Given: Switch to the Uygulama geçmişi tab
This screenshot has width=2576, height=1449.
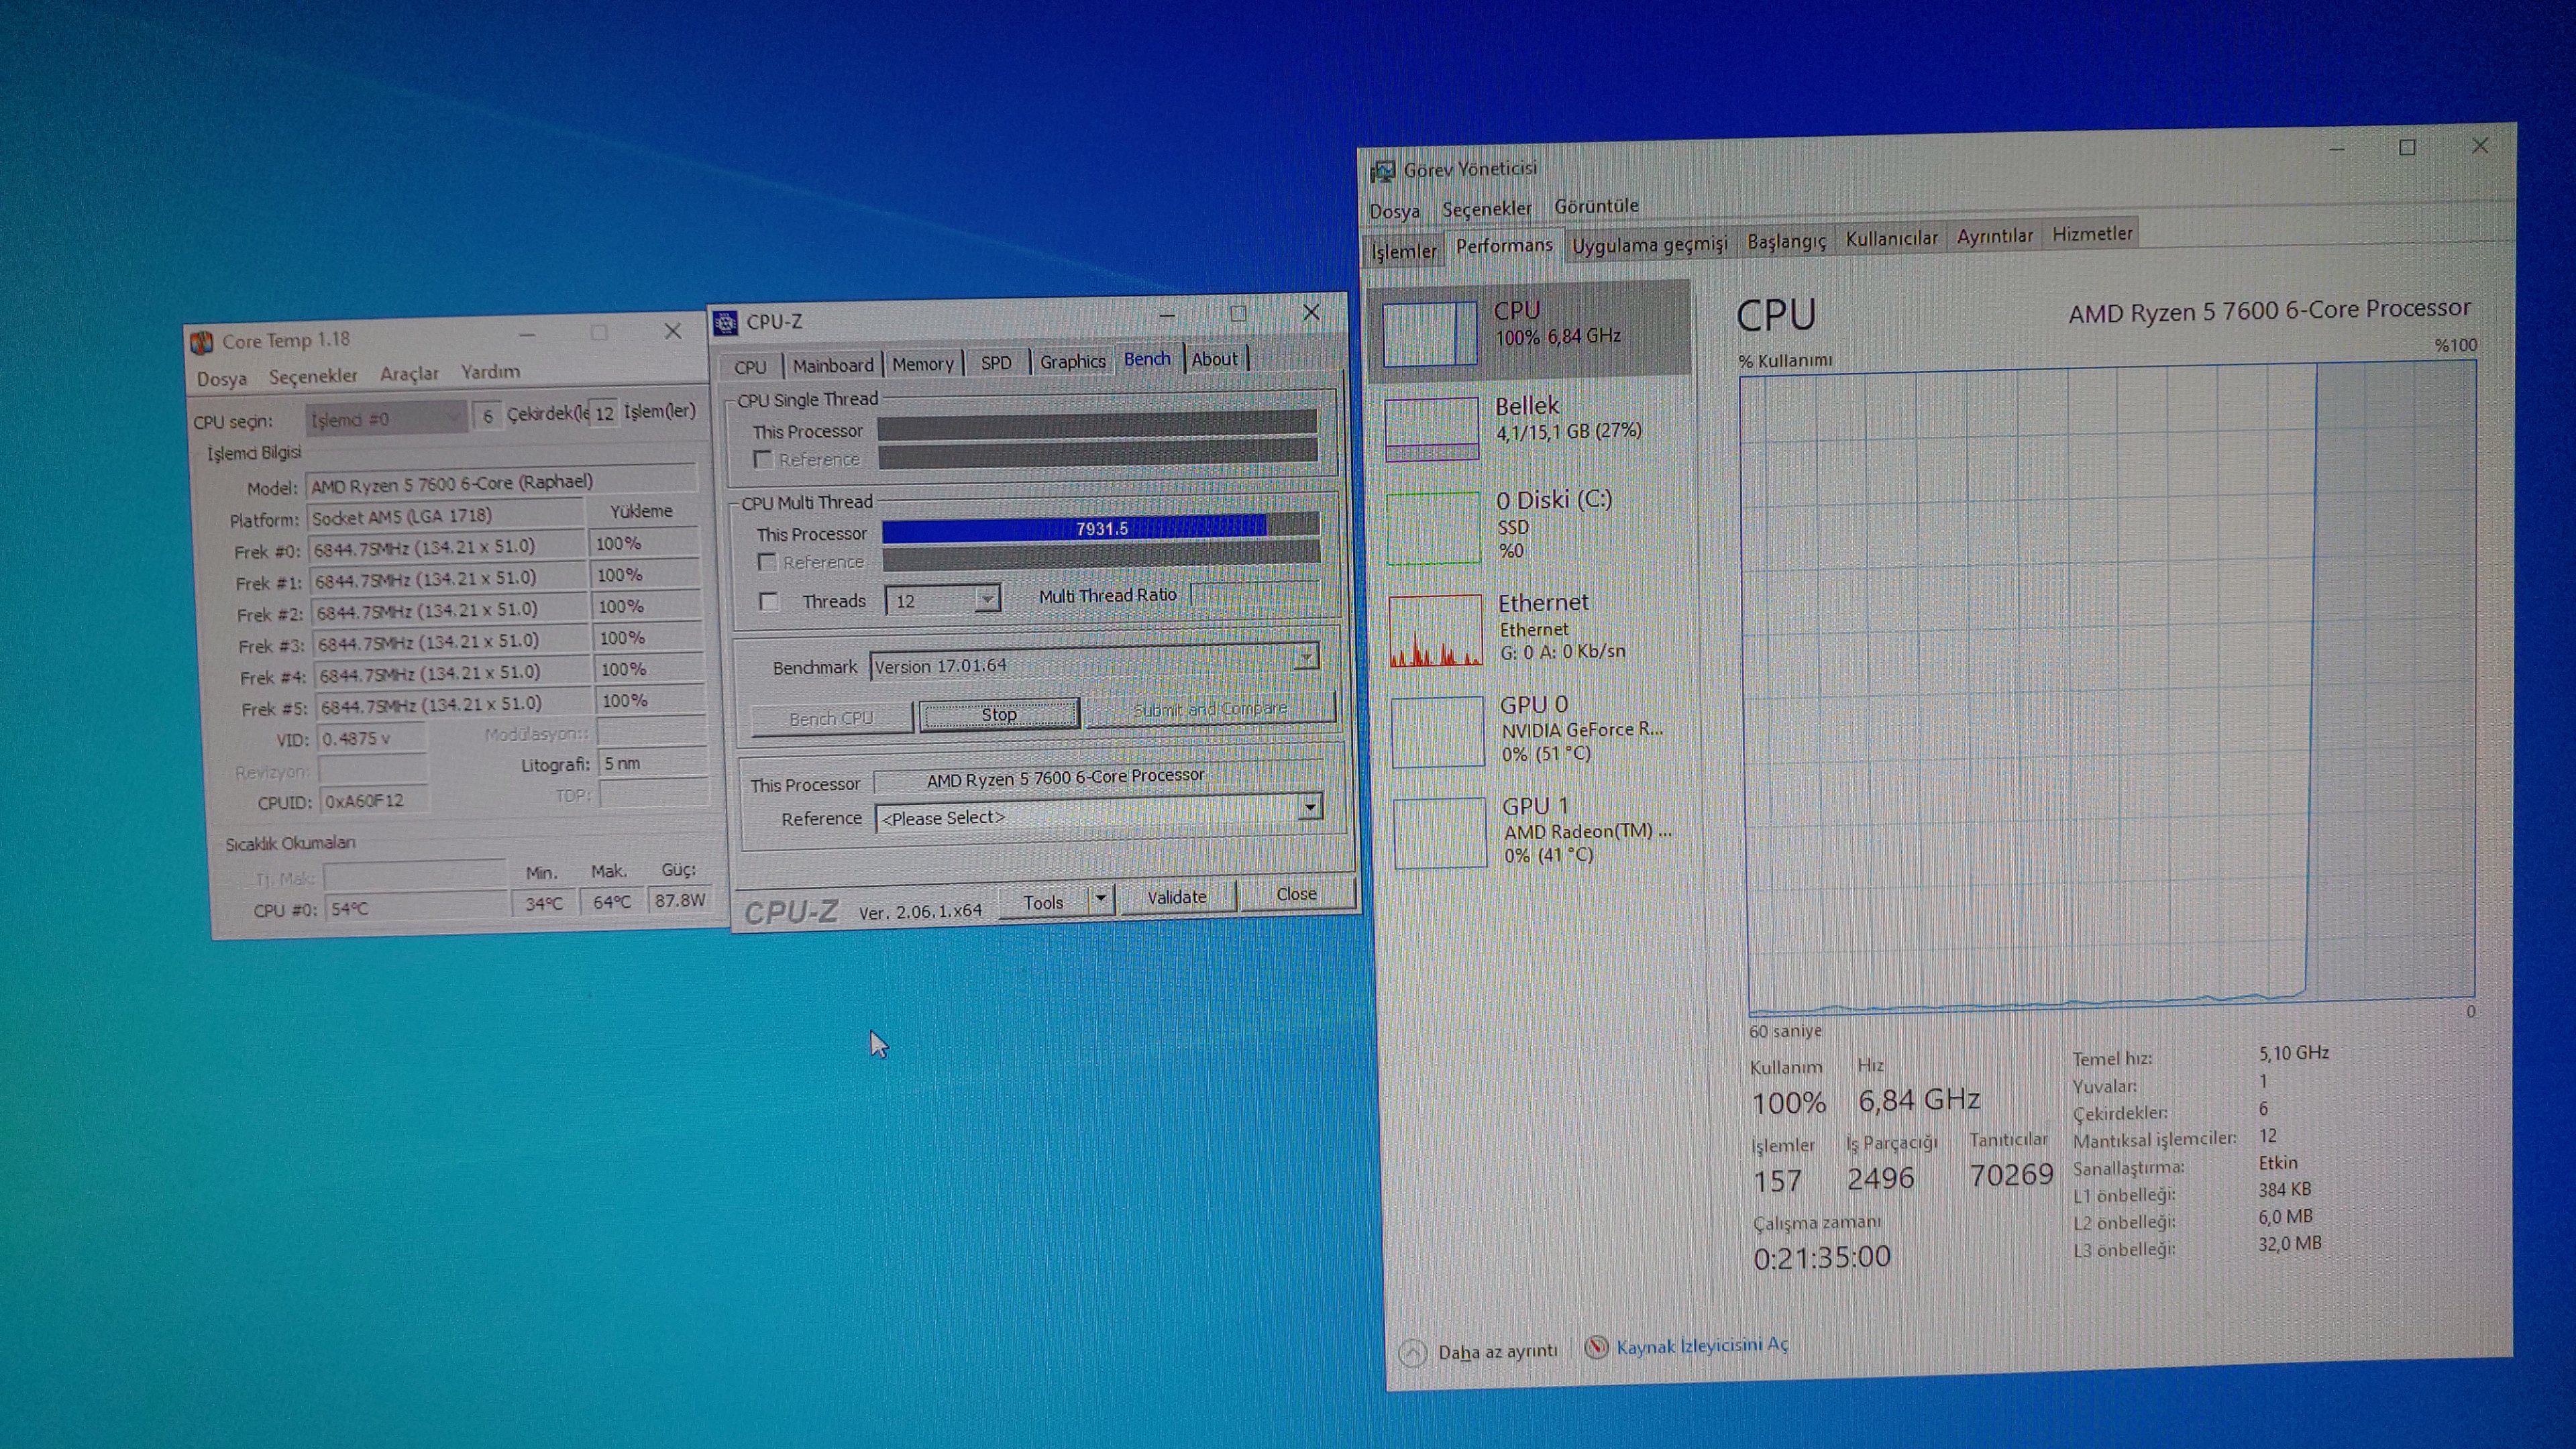Looking at the screenshot, I should click(1649, 245).
